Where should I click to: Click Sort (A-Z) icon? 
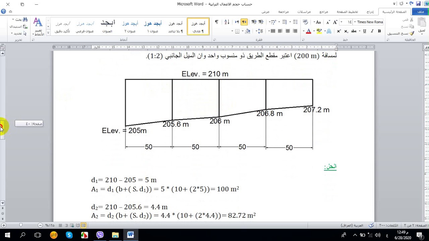[227, 22]
